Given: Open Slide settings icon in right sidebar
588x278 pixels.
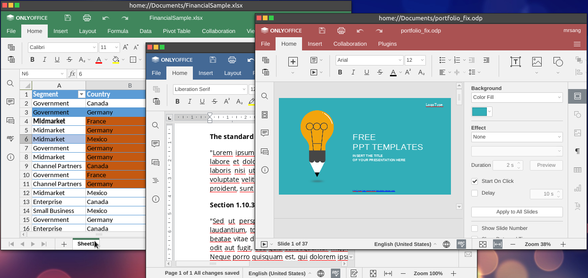Looking at the screenshot, I should (577, 96).
